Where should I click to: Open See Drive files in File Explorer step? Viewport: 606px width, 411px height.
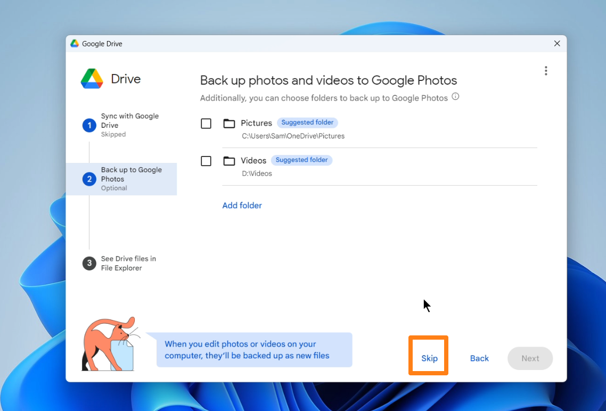(128, 263)
